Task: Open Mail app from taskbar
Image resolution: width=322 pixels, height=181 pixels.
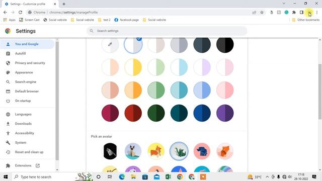Action: pos(156,176)
